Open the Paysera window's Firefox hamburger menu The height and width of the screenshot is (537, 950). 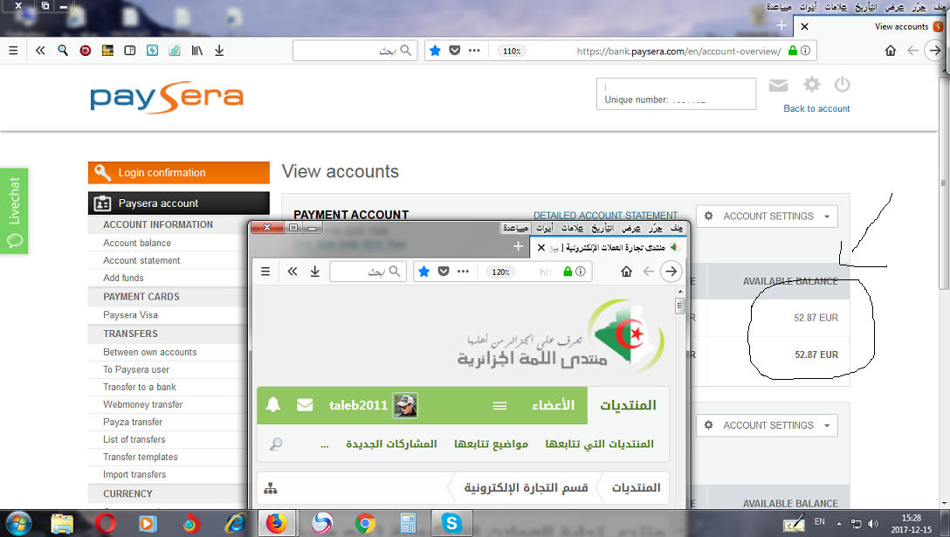[x=13, y=51]
